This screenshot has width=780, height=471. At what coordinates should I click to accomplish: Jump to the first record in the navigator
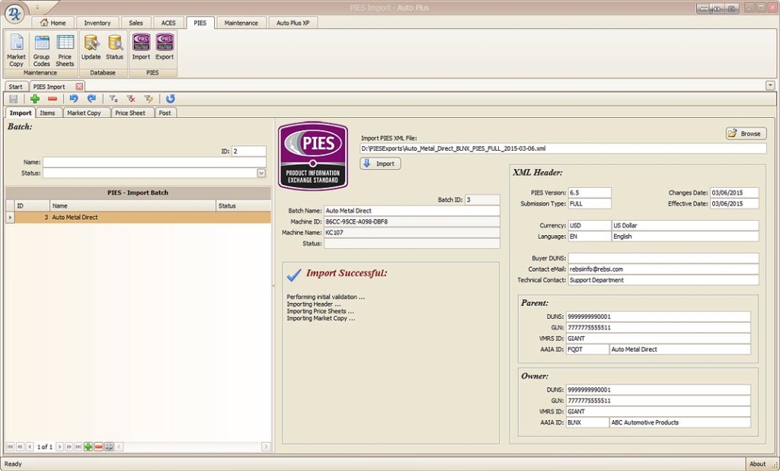10,447
